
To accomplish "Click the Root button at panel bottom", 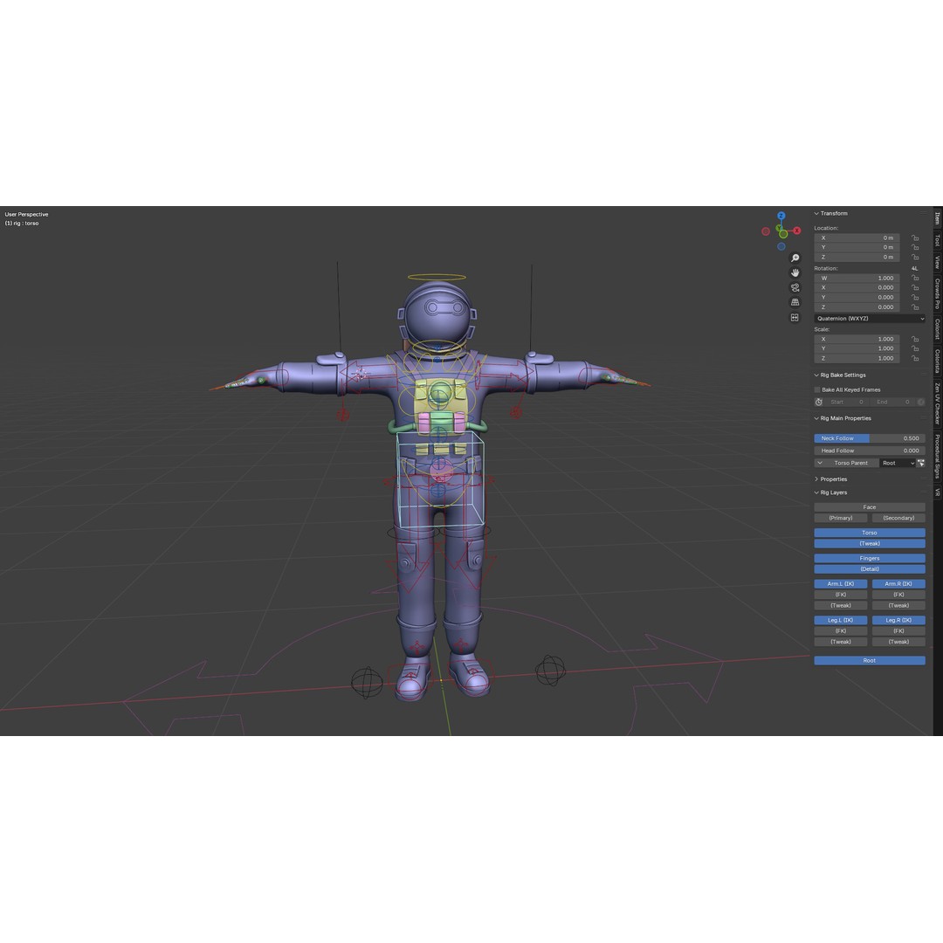I will pyautogui.click(x=869, y=660).
